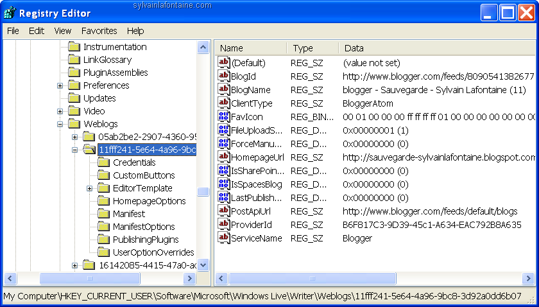This screenshot has height=307, width=539.
Task: Click the Preferences folder icon
Action: click(x=74, y=85)
